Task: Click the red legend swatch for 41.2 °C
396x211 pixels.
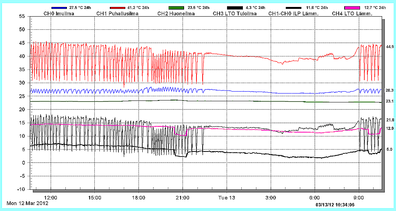Action: coord(118,8)
